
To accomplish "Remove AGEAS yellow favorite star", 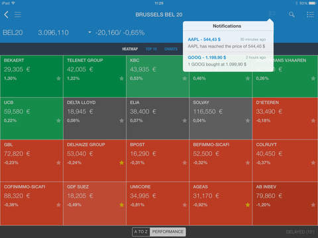I will (248, 205).
